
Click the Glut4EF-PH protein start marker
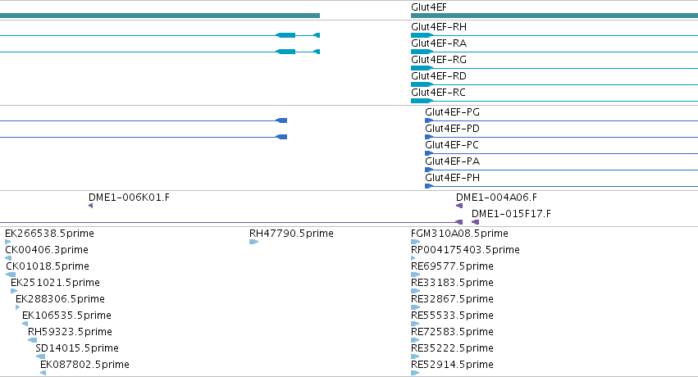429,186
